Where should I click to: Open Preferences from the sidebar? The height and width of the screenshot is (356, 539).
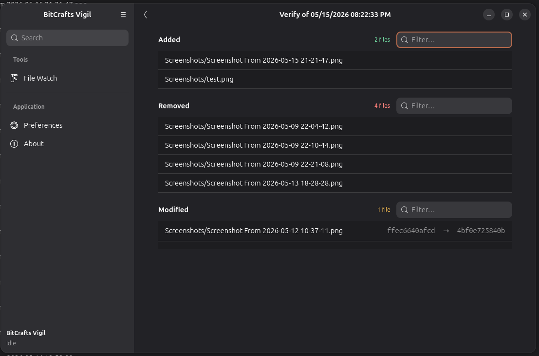67,125
